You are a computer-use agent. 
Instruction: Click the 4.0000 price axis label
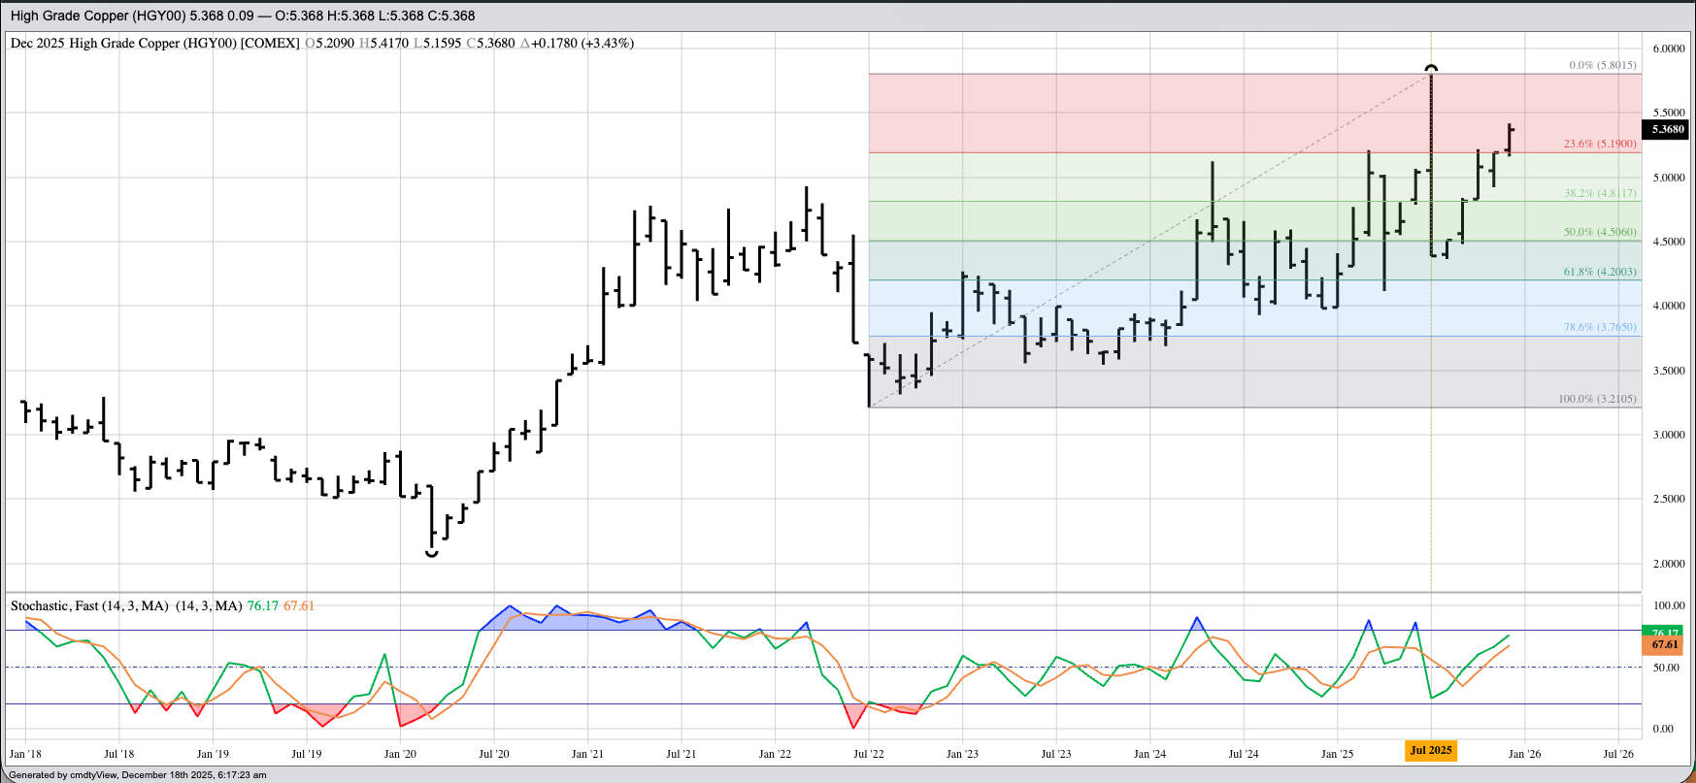click(1669, 306)
